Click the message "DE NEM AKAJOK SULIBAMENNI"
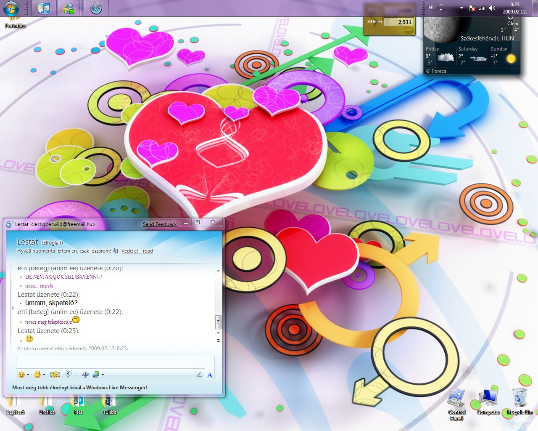Viewport: 538px width, 431px height. tap(63, 277)
